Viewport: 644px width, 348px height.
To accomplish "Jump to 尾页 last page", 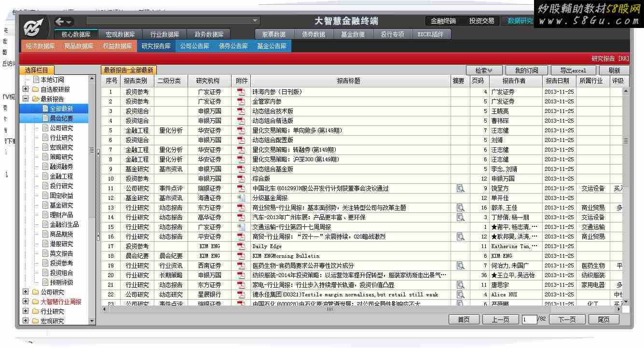I will pos(603,320).
